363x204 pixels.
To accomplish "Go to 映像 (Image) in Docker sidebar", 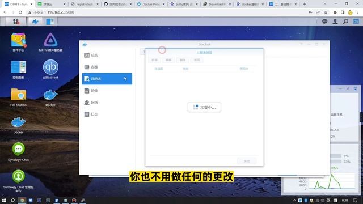I will 107,91.
